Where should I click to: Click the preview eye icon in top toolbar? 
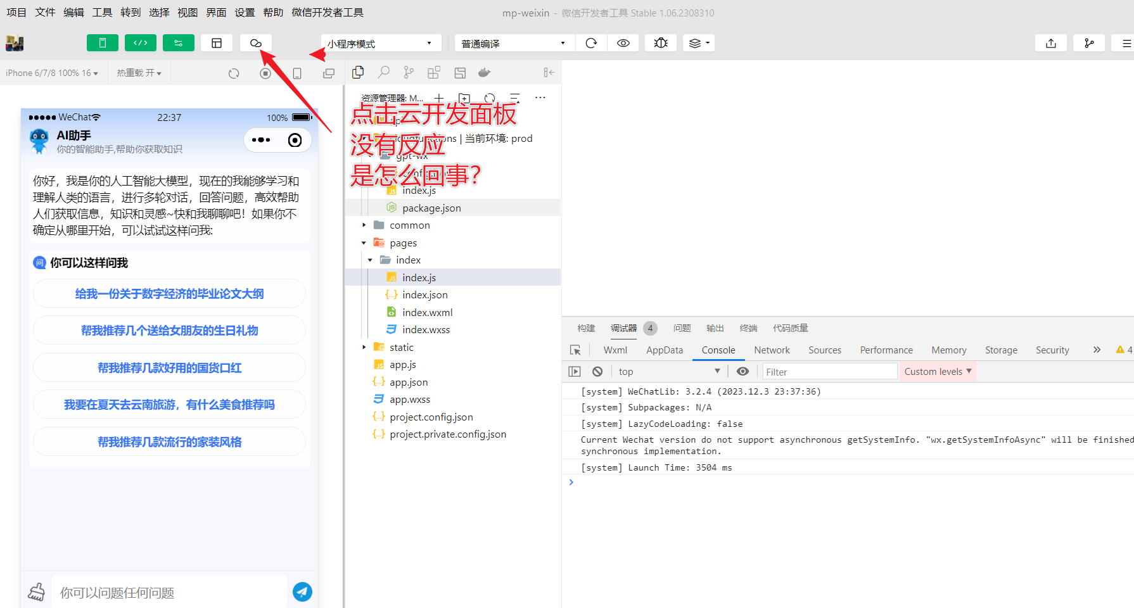(623, 43)
